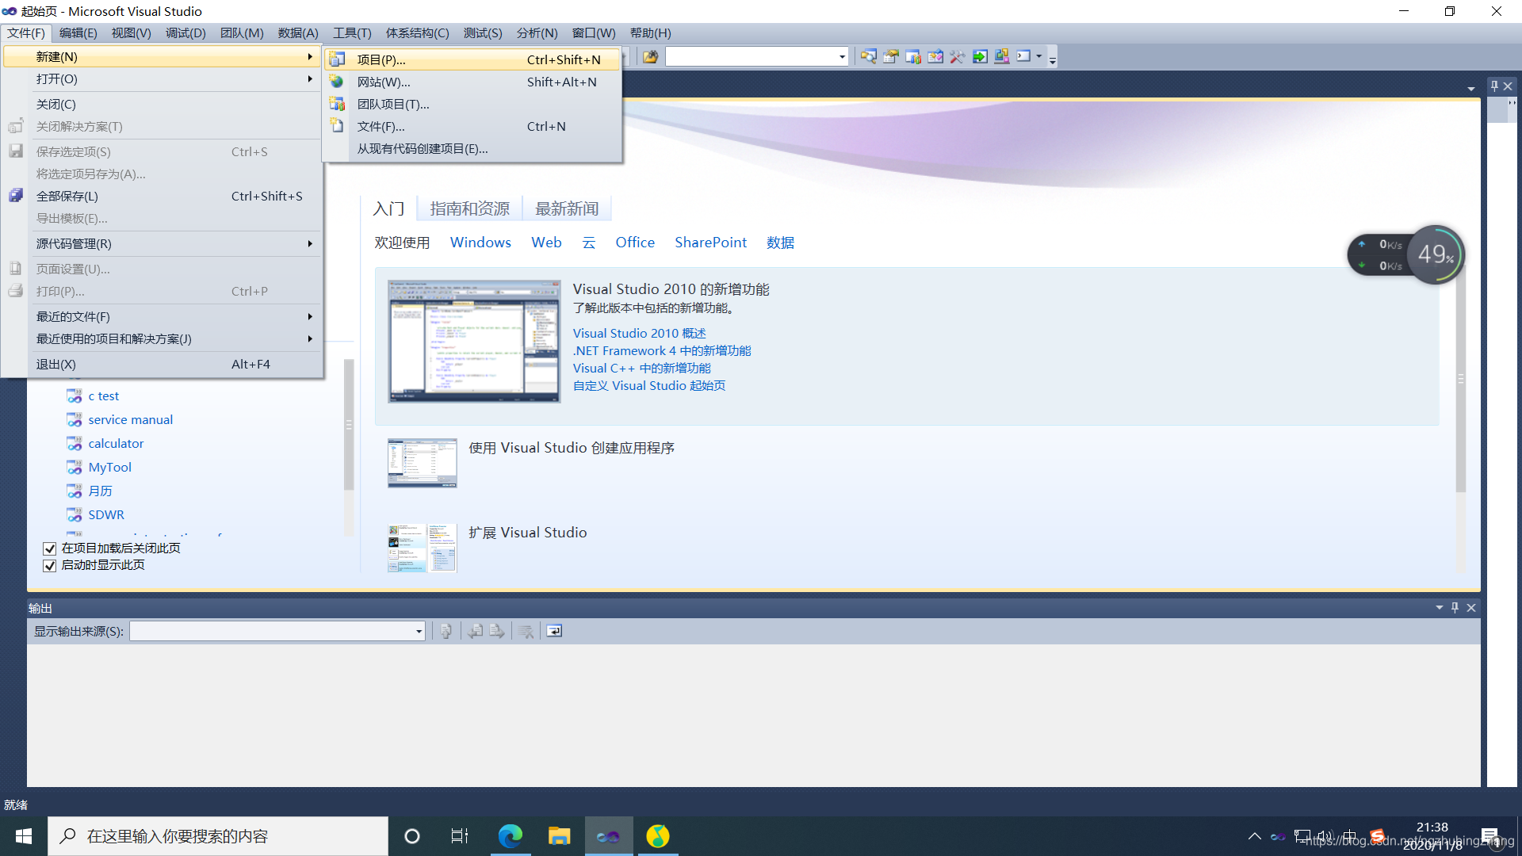Switch to the 指南和资源 tab
The image size is (1522, 856).
point(469,208)
